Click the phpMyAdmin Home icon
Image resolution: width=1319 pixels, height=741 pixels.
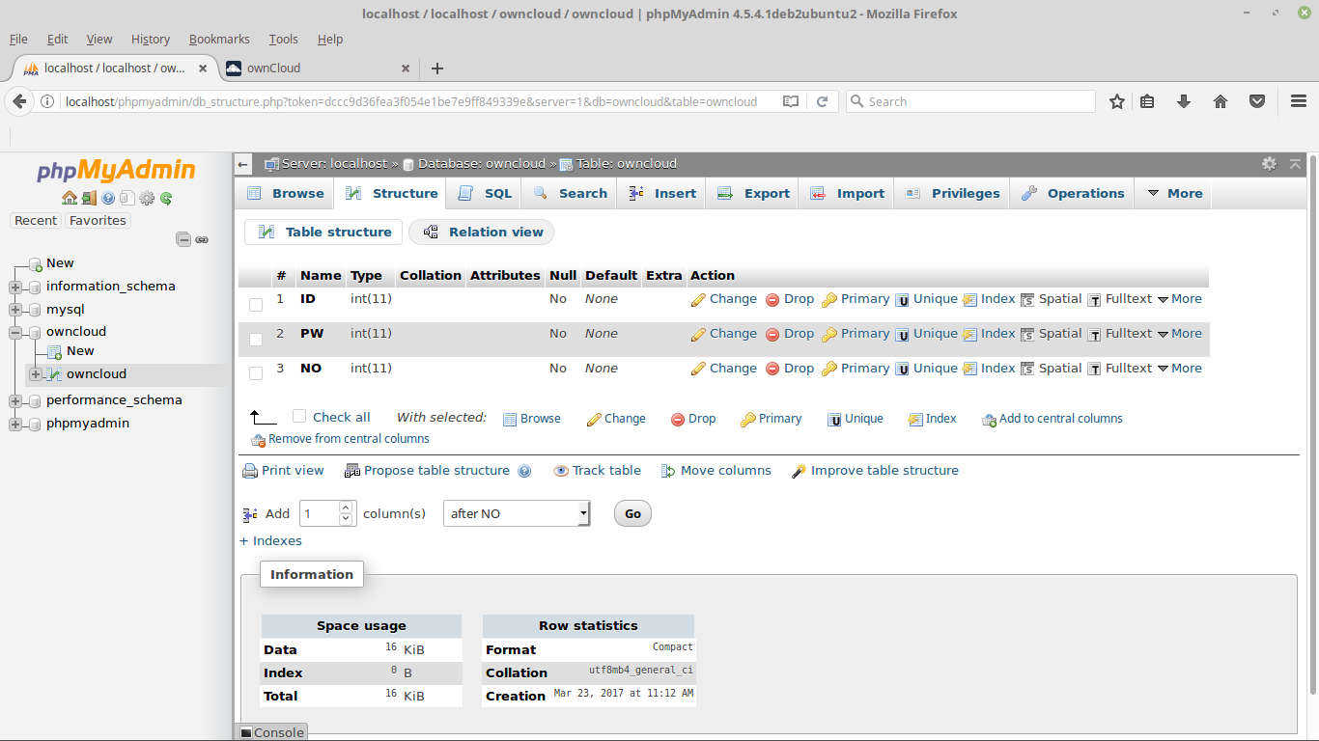click(x=70, y=198)
